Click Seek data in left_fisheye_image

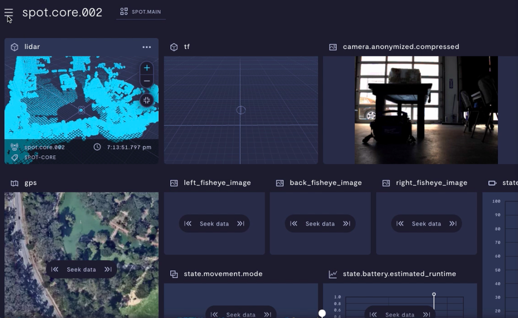[214, 224]
